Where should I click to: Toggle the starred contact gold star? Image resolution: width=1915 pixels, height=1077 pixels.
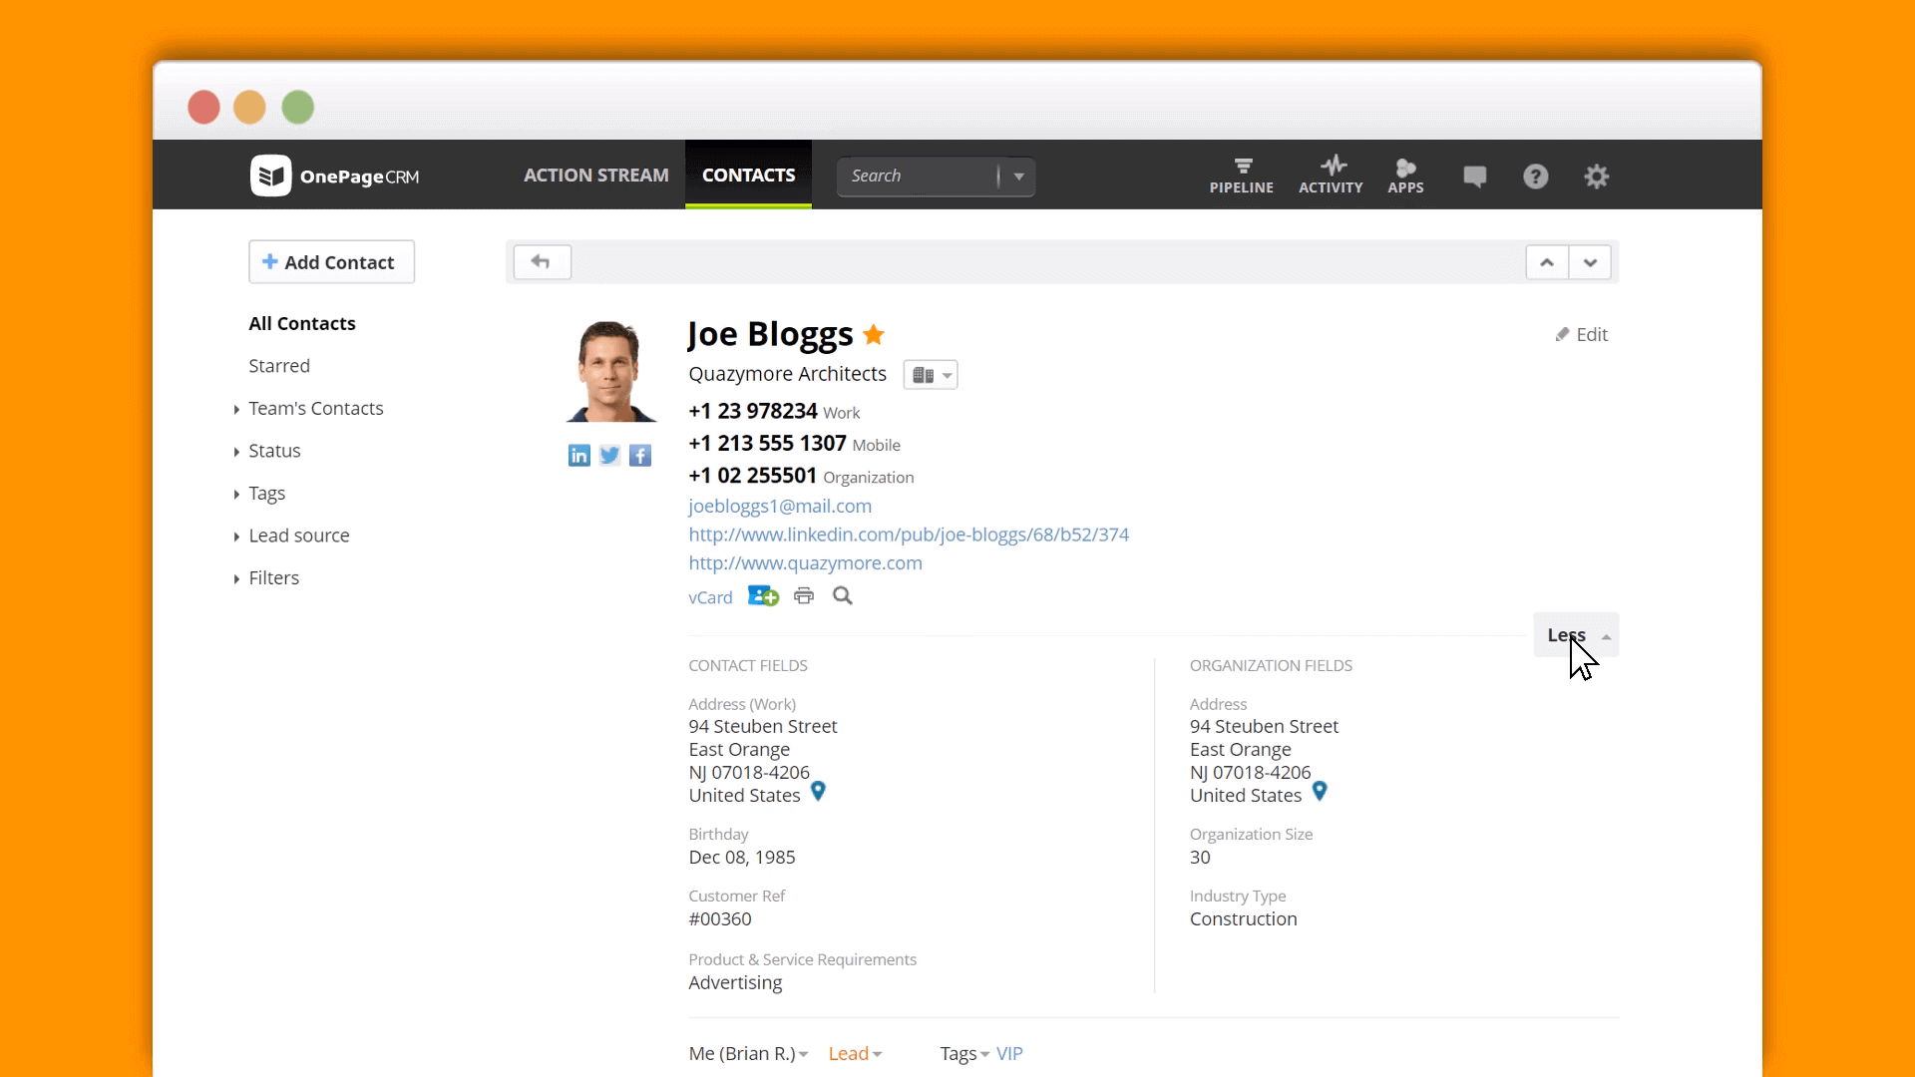coord(872,333)
